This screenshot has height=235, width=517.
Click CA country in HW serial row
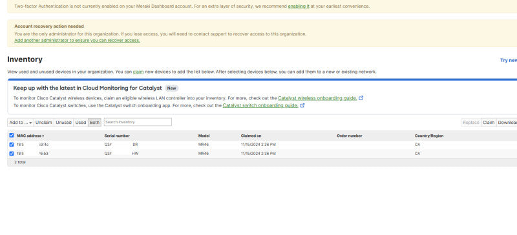[x=417, y=154]
